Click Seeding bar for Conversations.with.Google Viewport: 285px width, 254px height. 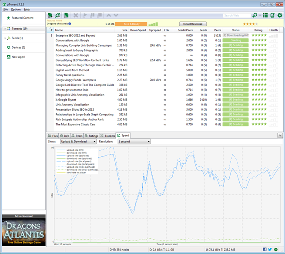coord(235,41)
